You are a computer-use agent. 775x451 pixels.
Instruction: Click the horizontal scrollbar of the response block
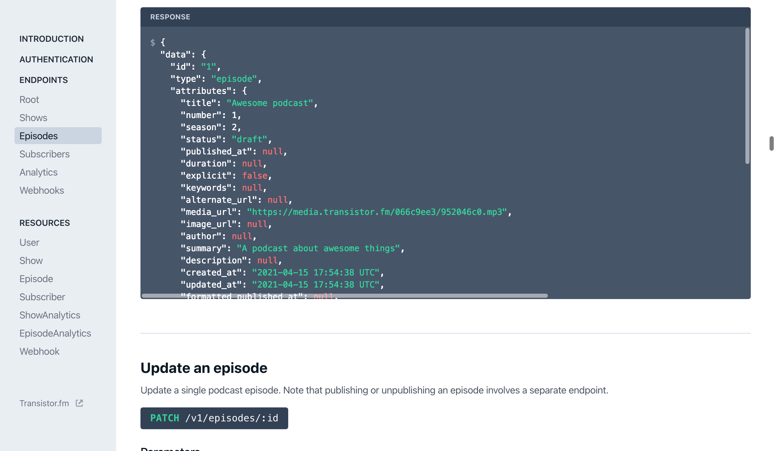pos(345,296)
